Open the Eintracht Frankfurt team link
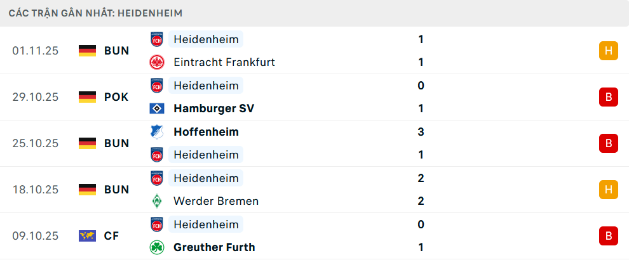 tap(224, 62)
